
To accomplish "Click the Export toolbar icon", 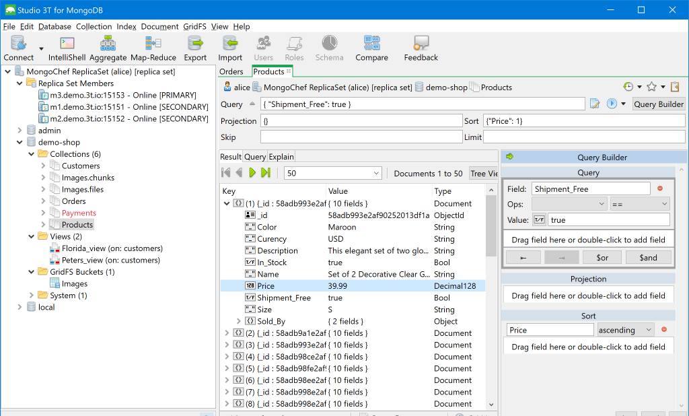I will pyautogui.click(x=195, y=44).
